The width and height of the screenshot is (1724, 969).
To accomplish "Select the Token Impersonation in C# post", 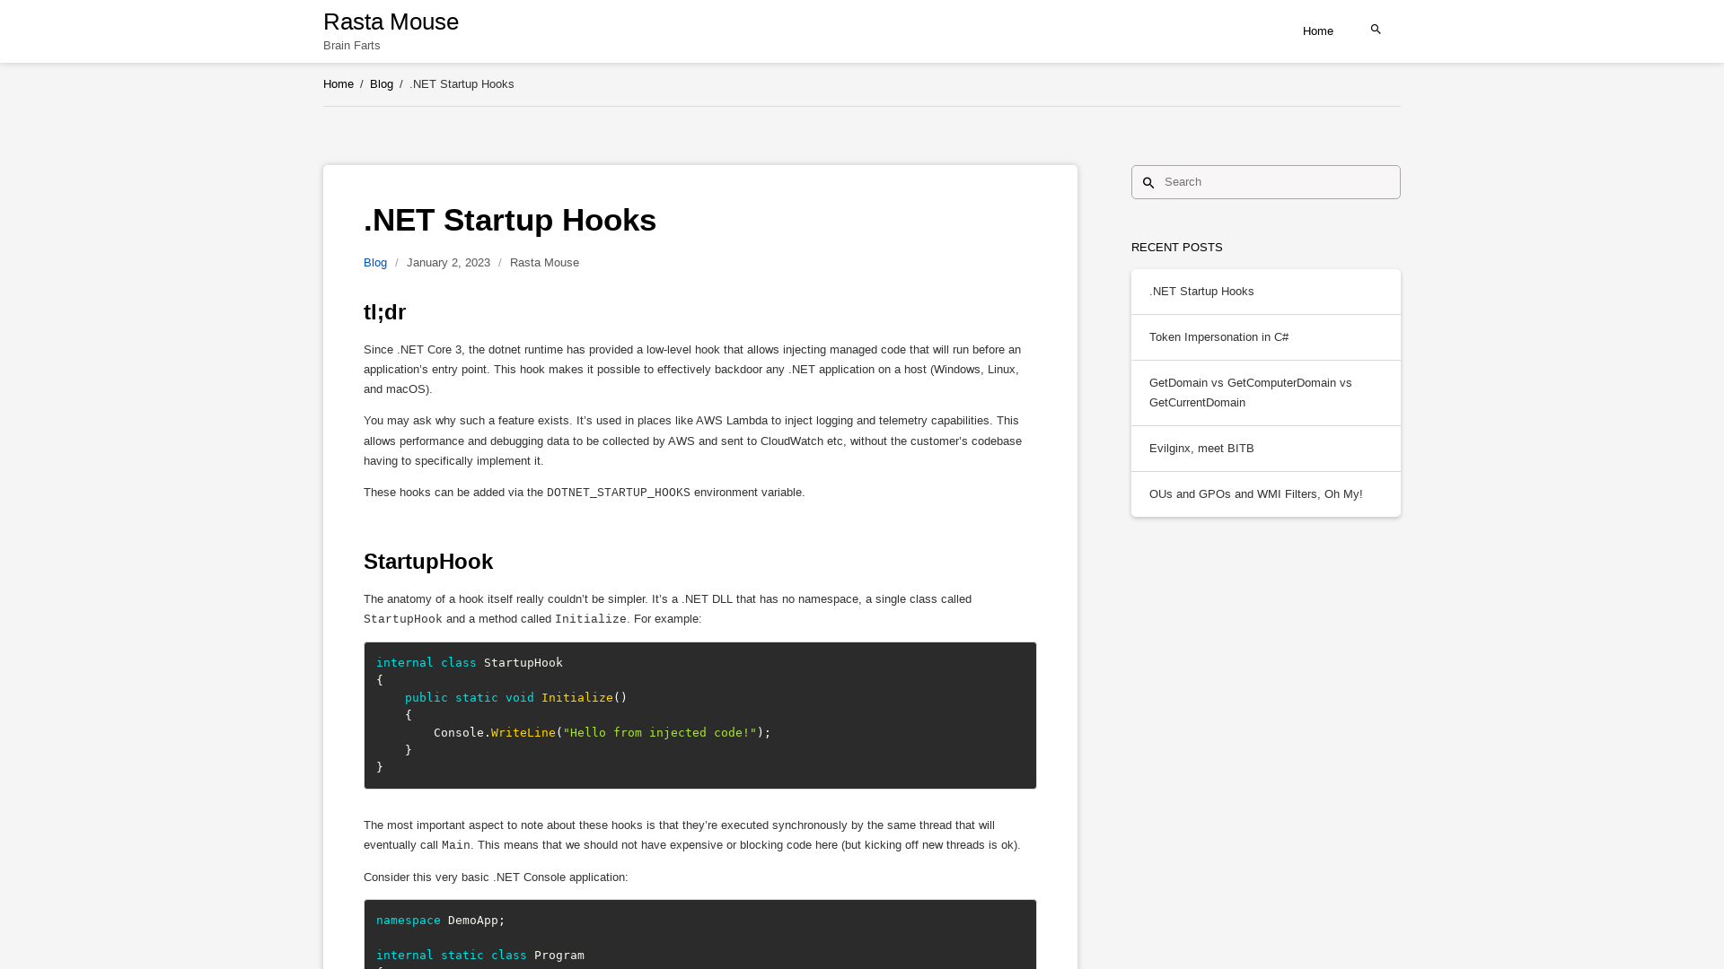I will (x=1219, y=337).
